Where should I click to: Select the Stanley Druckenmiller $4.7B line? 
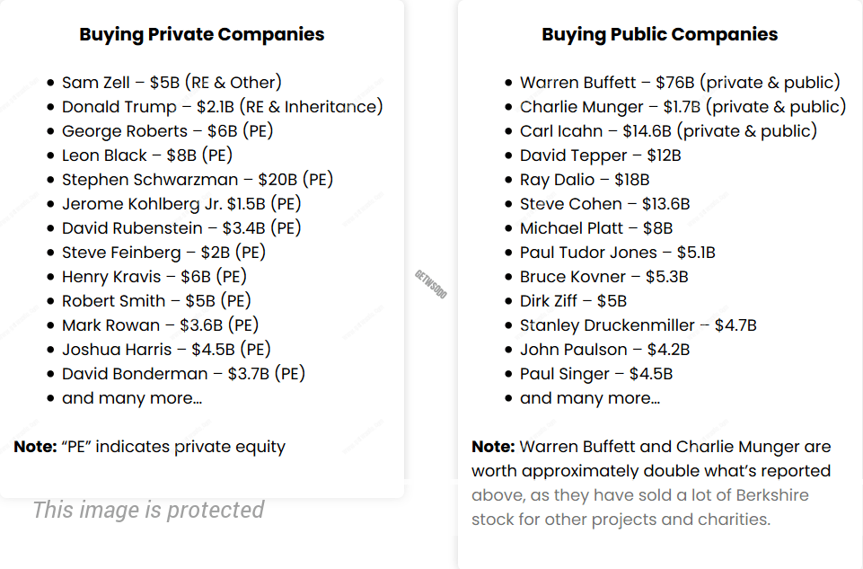coord(638,325)
